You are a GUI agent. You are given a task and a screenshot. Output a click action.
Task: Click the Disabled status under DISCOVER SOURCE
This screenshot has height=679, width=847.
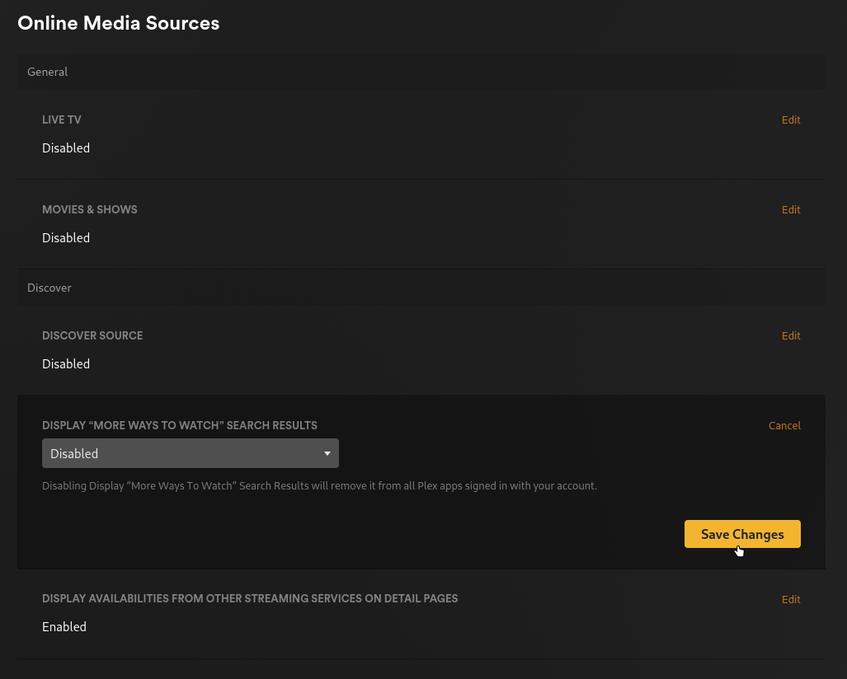66,363
